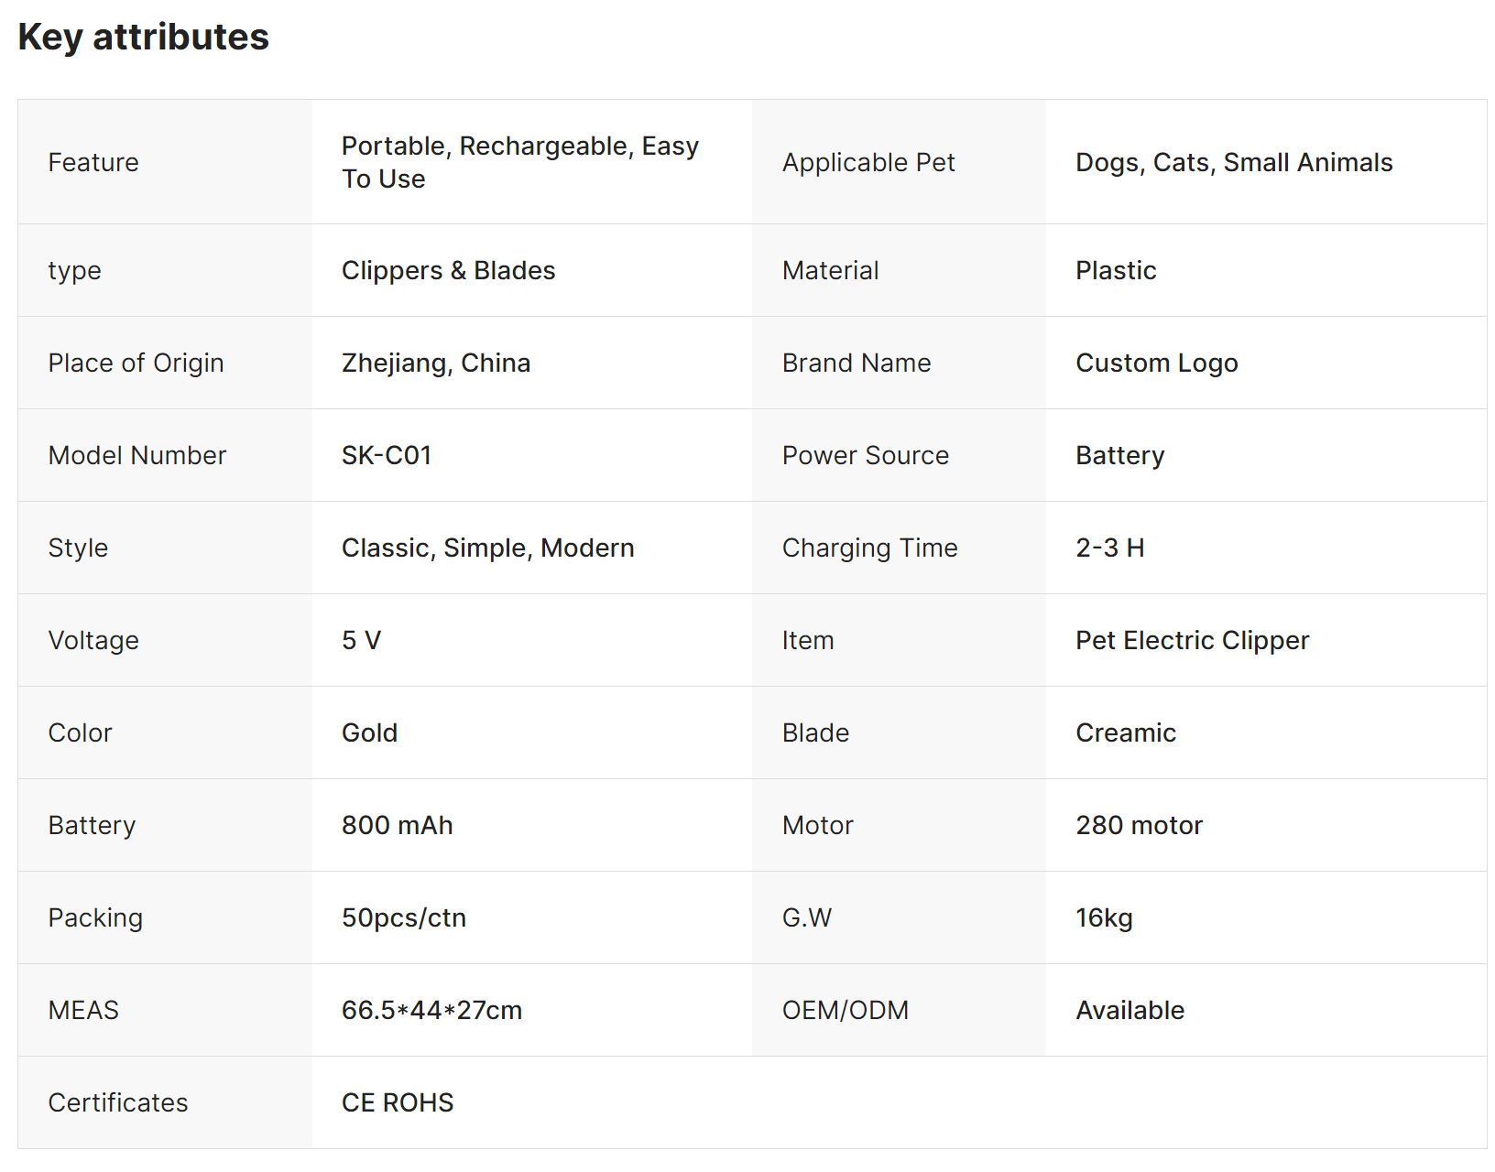
Task: Click the Plastic material value
Action: coord(1115,270)
